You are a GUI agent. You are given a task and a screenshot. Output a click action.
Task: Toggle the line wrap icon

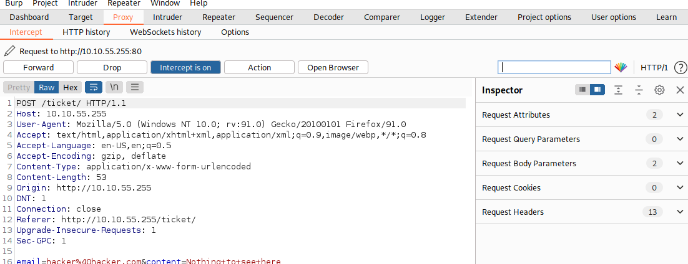[x=93, y=87]
